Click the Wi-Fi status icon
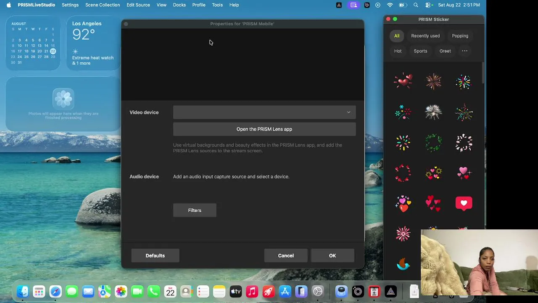538x303 pixels. [390, 5]
